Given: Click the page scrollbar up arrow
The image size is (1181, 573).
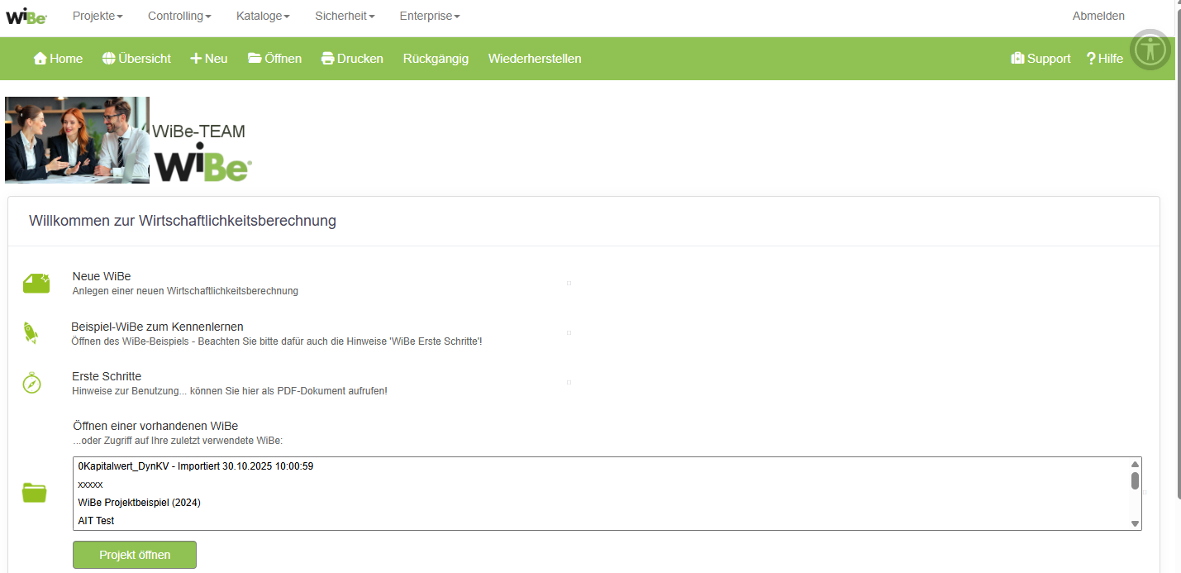Looking at the screenshot, I should pos(1177,4).
